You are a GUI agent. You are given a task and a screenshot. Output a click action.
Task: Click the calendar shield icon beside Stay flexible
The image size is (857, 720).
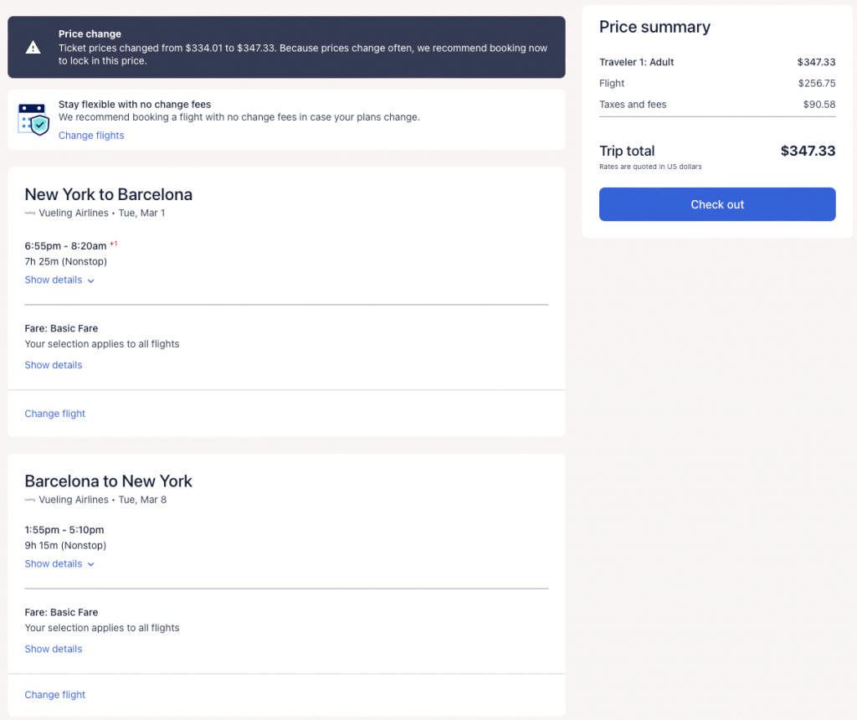click(x=33, y=120)
